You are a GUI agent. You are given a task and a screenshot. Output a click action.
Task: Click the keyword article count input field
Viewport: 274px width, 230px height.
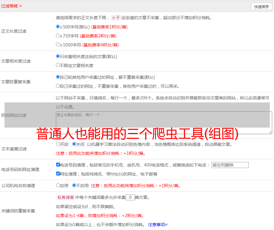[x=130, y=197]
